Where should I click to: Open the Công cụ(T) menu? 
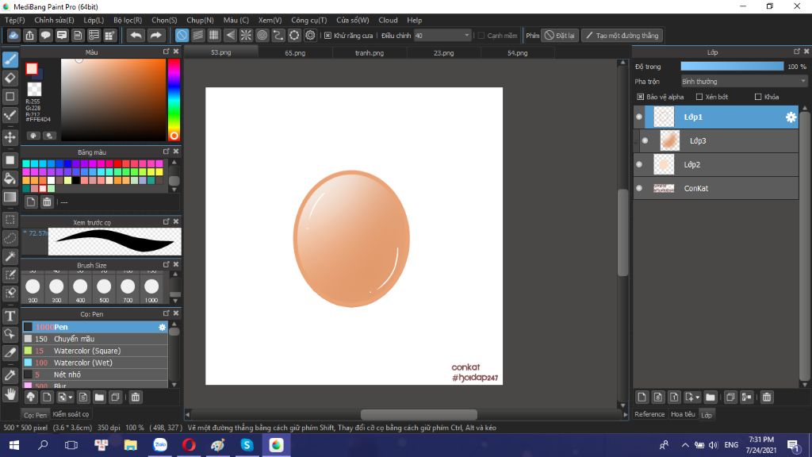tap(309, 20)
